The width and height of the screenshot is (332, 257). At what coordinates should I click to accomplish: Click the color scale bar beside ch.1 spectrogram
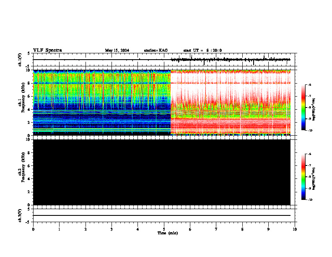click(x=303, y=108)
